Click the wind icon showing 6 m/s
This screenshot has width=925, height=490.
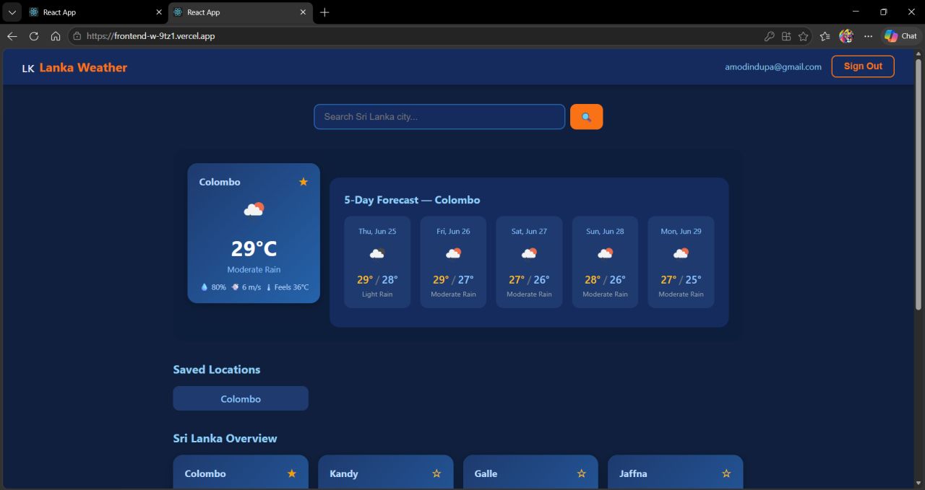pos(236,287)
